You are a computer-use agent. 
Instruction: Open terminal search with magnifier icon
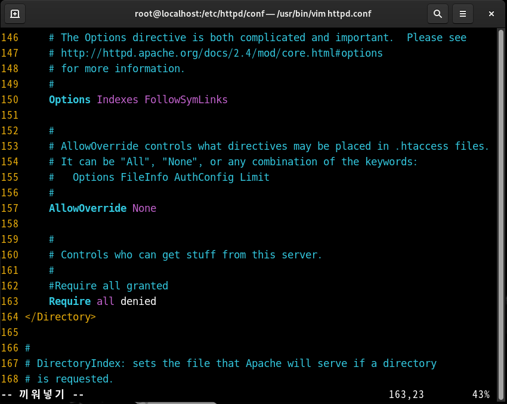point(437,14)
